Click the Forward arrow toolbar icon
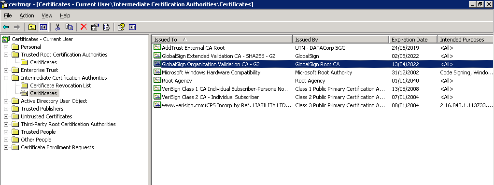The image size is (494, 185). pos(17,27)
